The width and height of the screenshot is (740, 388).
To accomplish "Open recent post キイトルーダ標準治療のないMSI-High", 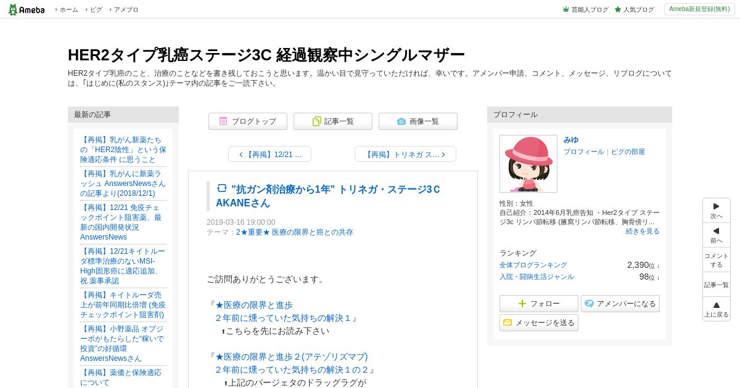I will tap(123, 266).
